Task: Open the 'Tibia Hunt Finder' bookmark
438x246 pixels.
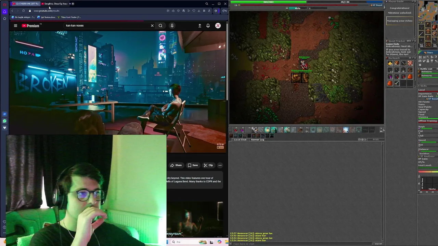Action: click(x=69, y=17)
